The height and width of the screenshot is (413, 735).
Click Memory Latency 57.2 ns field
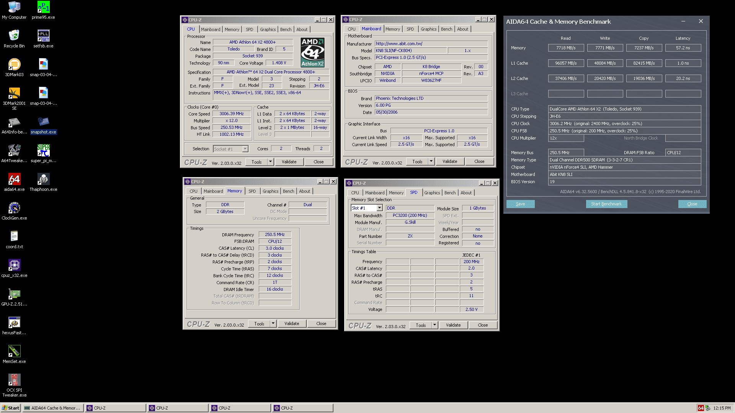683,48
